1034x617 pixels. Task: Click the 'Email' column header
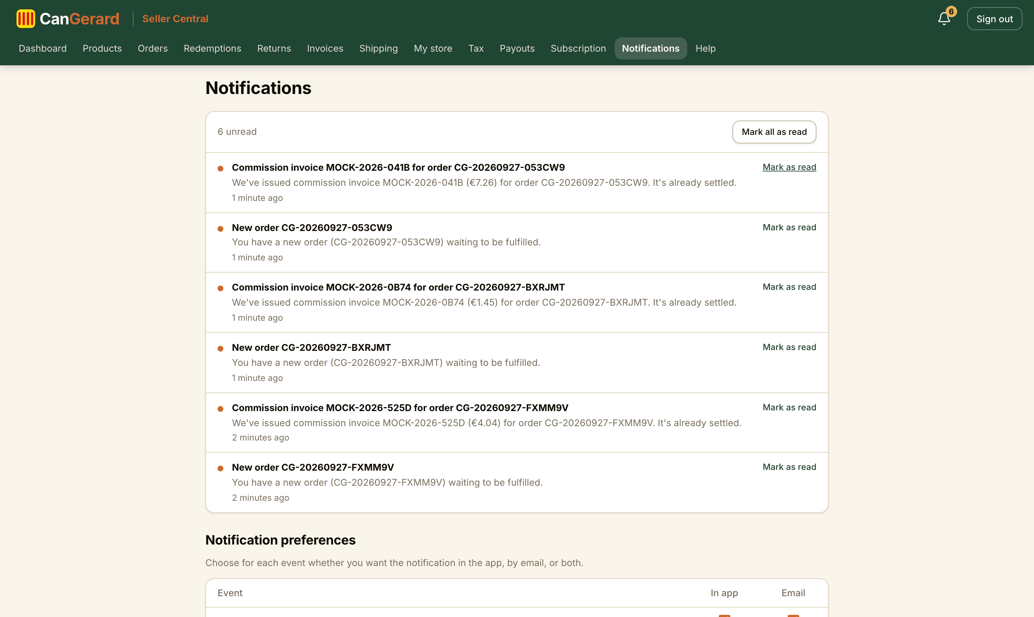coord(793,593)
